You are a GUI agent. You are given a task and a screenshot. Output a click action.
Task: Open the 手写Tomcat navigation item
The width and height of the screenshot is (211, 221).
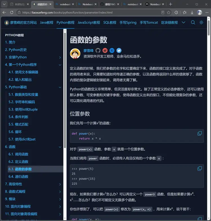(149, 23)
